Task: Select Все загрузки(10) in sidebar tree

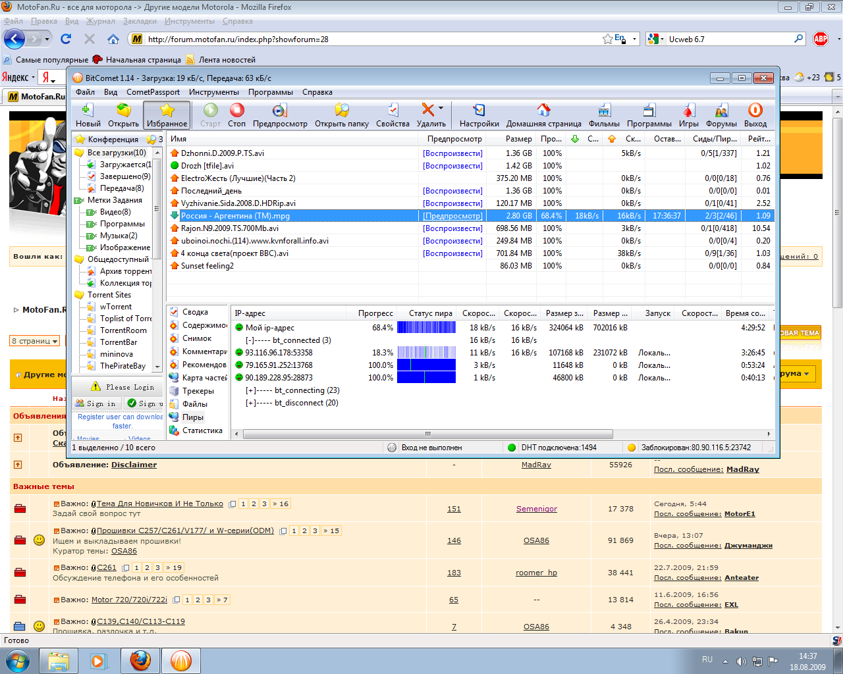Action: 117,153
